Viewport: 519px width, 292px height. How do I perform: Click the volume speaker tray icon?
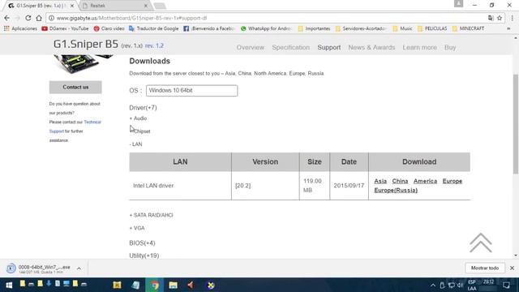[460, 285]
